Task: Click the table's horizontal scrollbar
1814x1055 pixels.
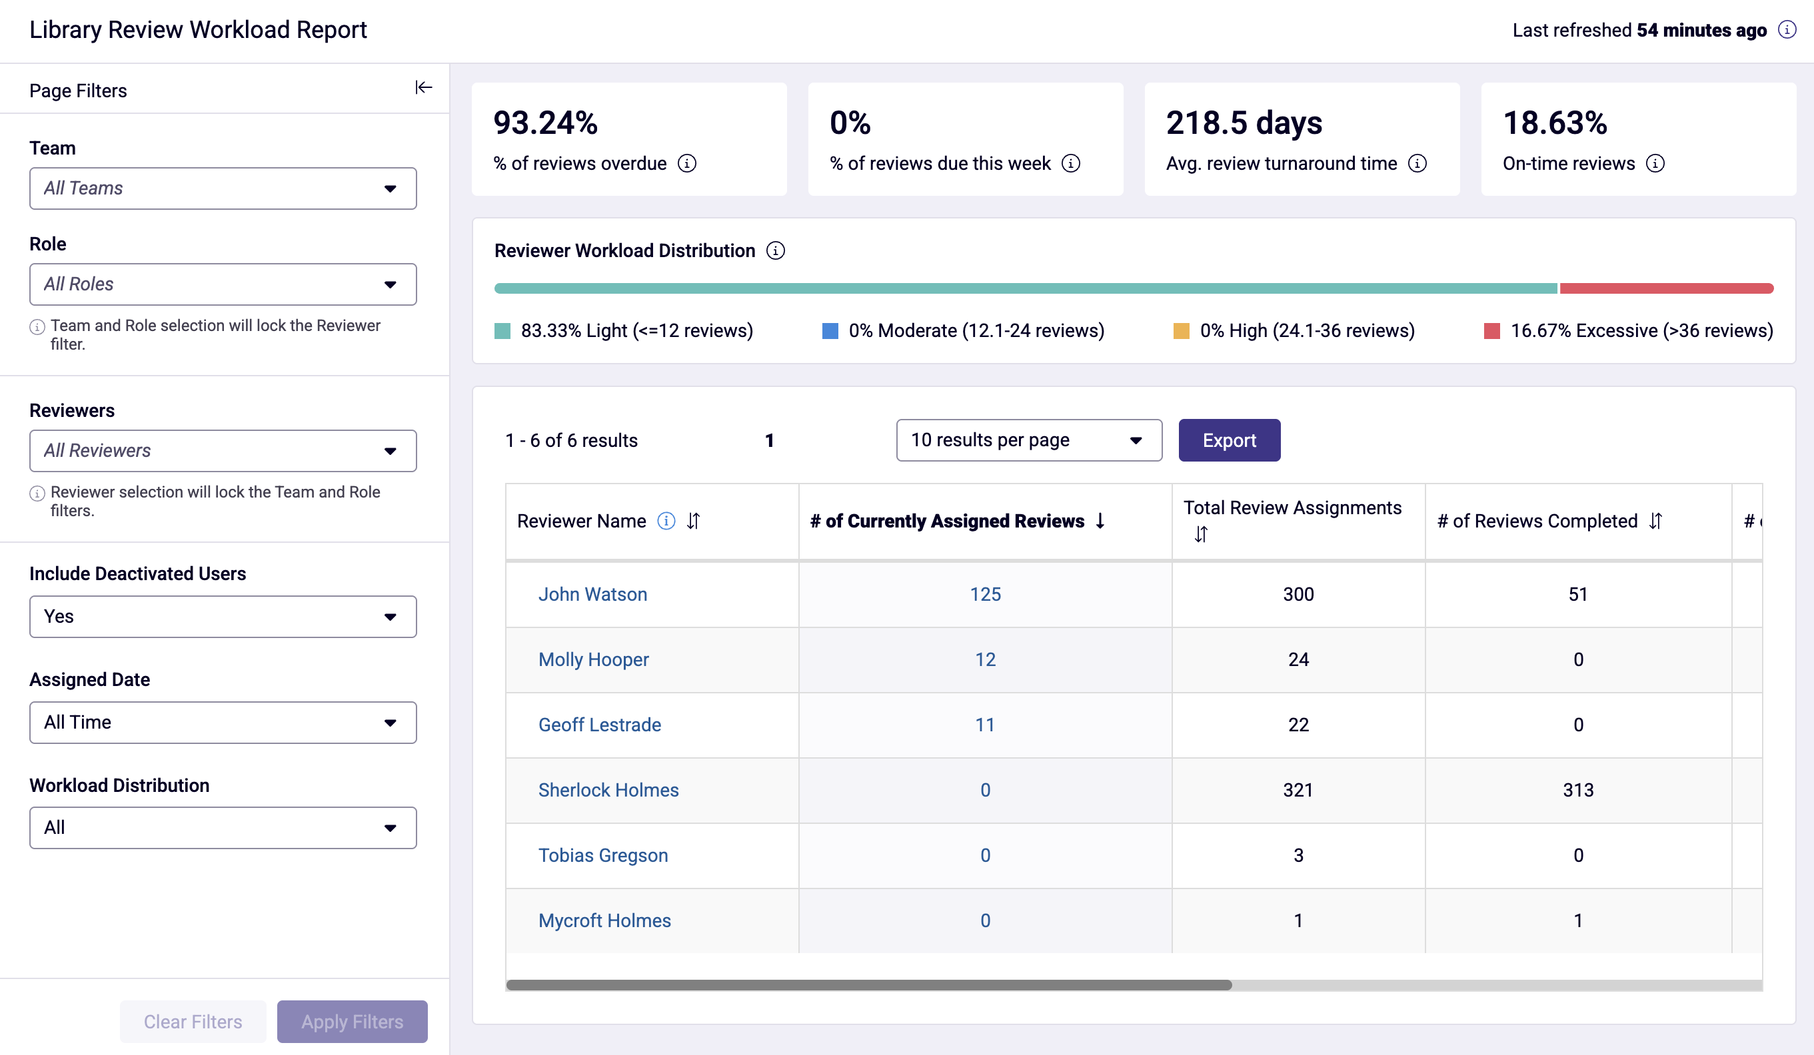Action: click(869, 985)
